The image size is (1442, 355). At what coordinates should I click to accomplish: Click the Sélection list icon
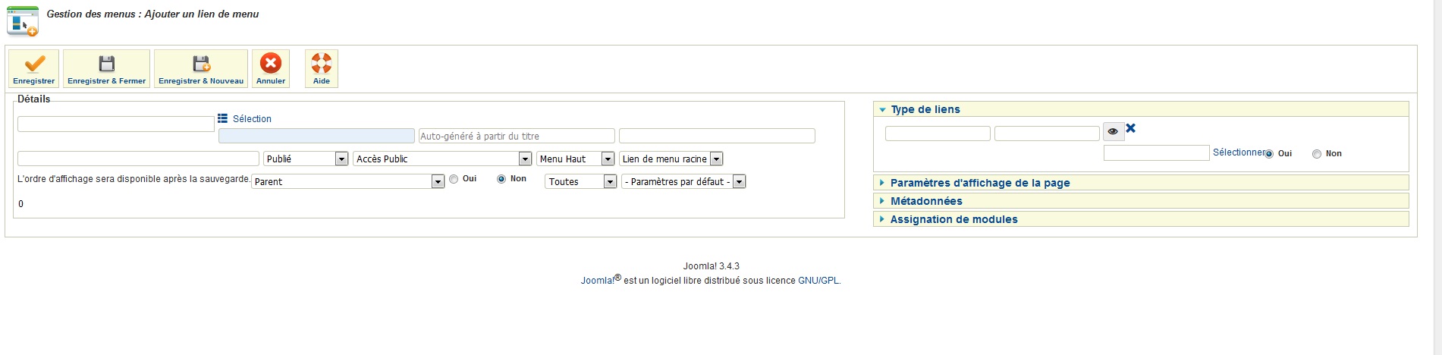tap(223, 118)
